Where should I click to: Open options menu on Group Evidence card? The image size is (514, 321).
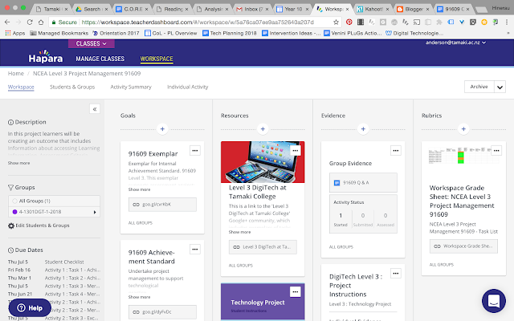[x=396, y=151]
